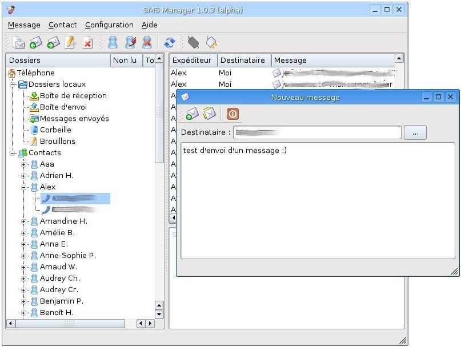Screen dimensions: 461x347
Task: Open the Brouillons folder
Action: click(57, 142)
